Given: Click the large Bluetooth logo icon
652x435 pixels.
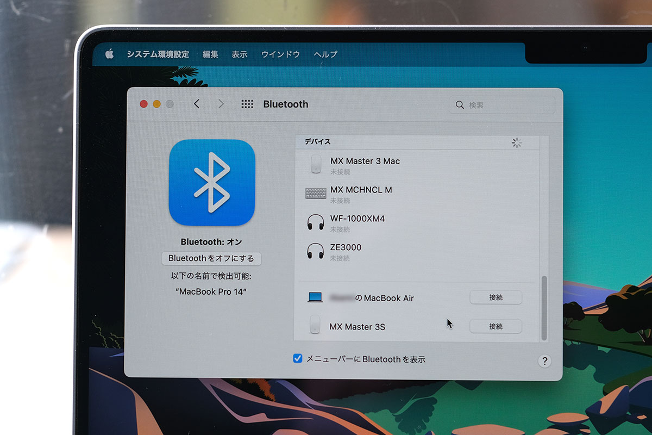Looking at the screenshot, I should 212,183.
